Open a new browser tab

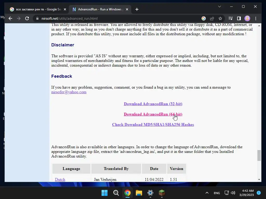137,9
